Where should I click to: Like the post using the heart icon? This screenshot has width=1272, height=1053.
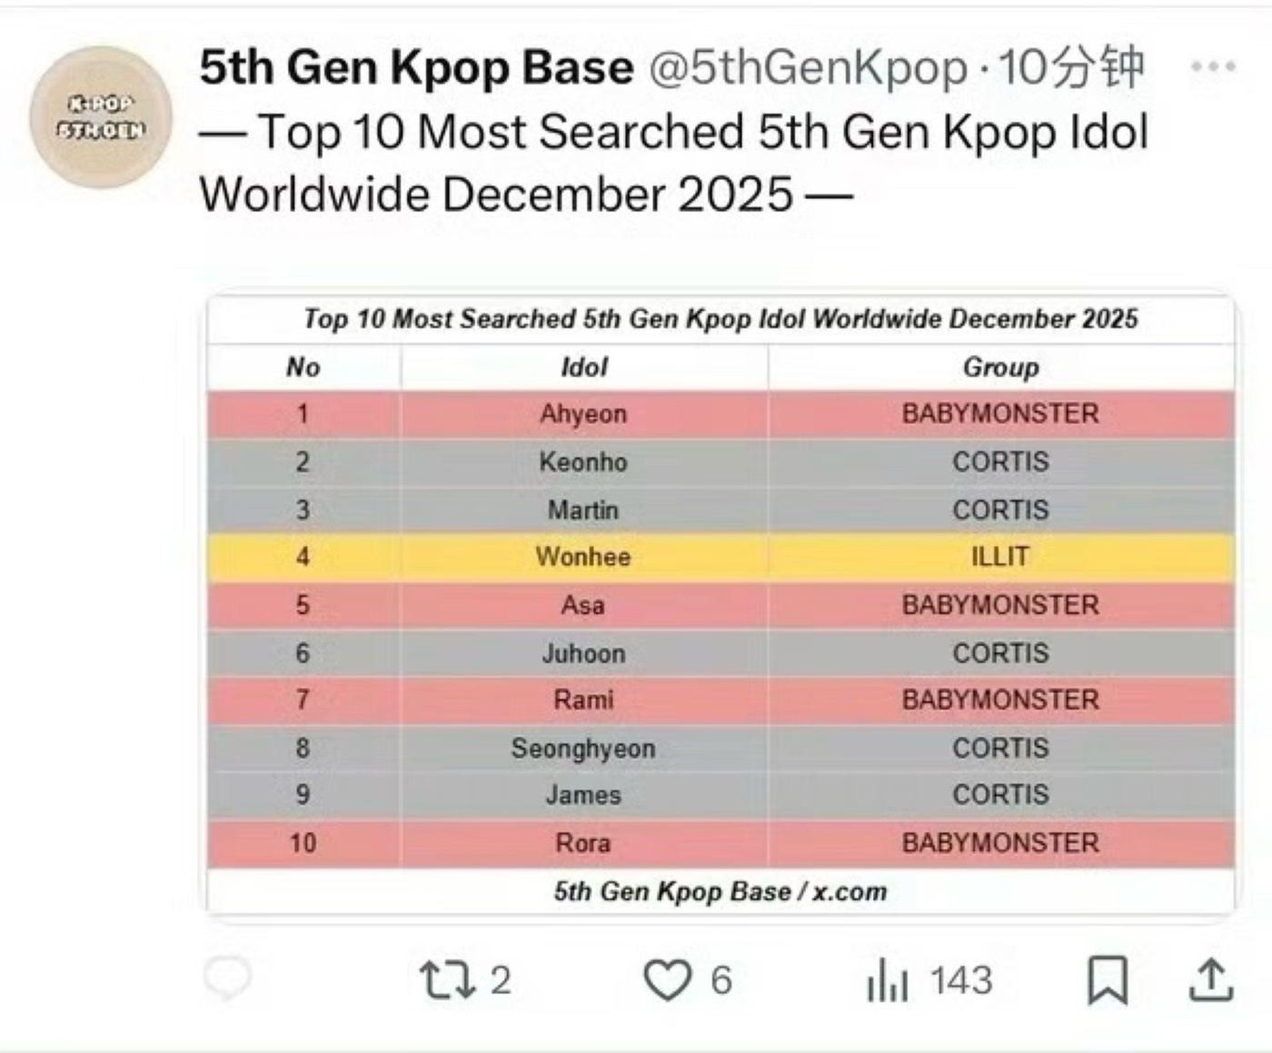[672, 979]
